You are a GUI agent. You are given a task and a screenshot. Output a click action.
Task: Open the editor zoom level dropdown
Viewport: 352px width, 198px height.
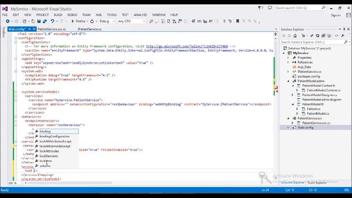tap(21, 183)
